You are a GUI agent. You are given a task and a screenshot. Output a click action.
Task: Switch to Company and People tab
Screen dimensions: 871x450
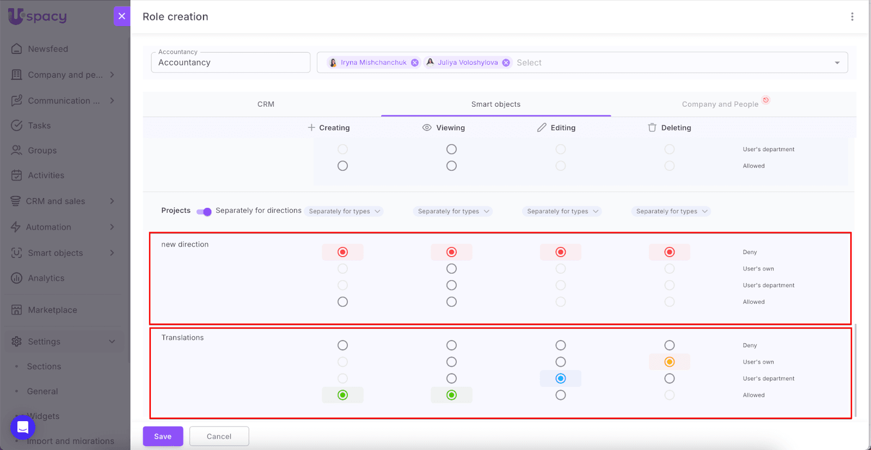click(720, 104)
